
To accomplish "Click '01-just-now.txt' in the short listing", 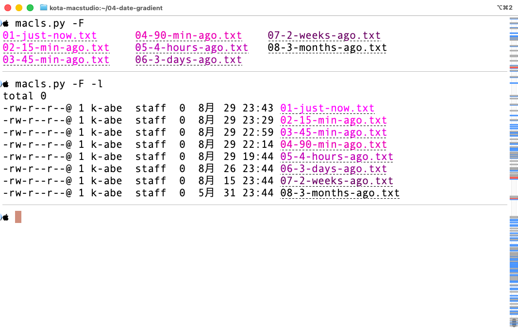I will pos(50,35).
